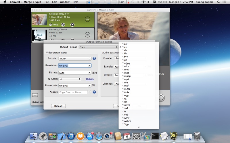Toggle the Ready checkbox for Knight and Day.m4v
The image size is (230, 143).
pyautogui.click(x=51, y=25)
